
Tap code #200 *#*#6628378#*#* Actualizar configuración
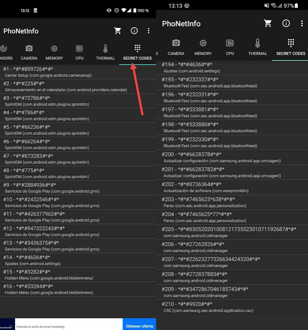coord(232,157)
